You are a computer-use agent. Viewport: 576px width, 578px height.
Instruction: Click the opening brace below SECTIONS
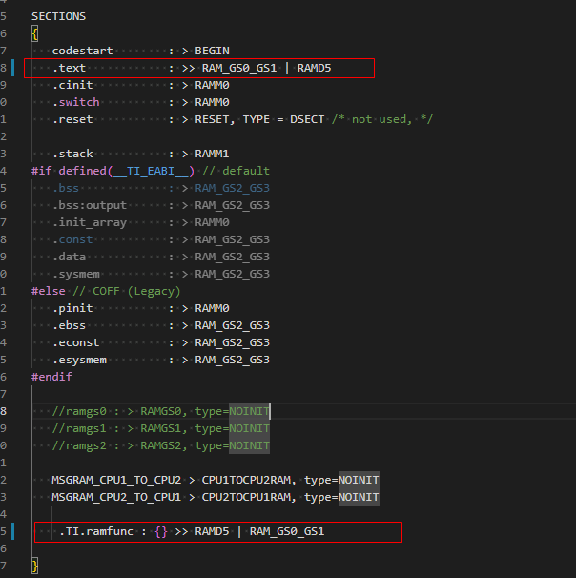coord(35,34)
